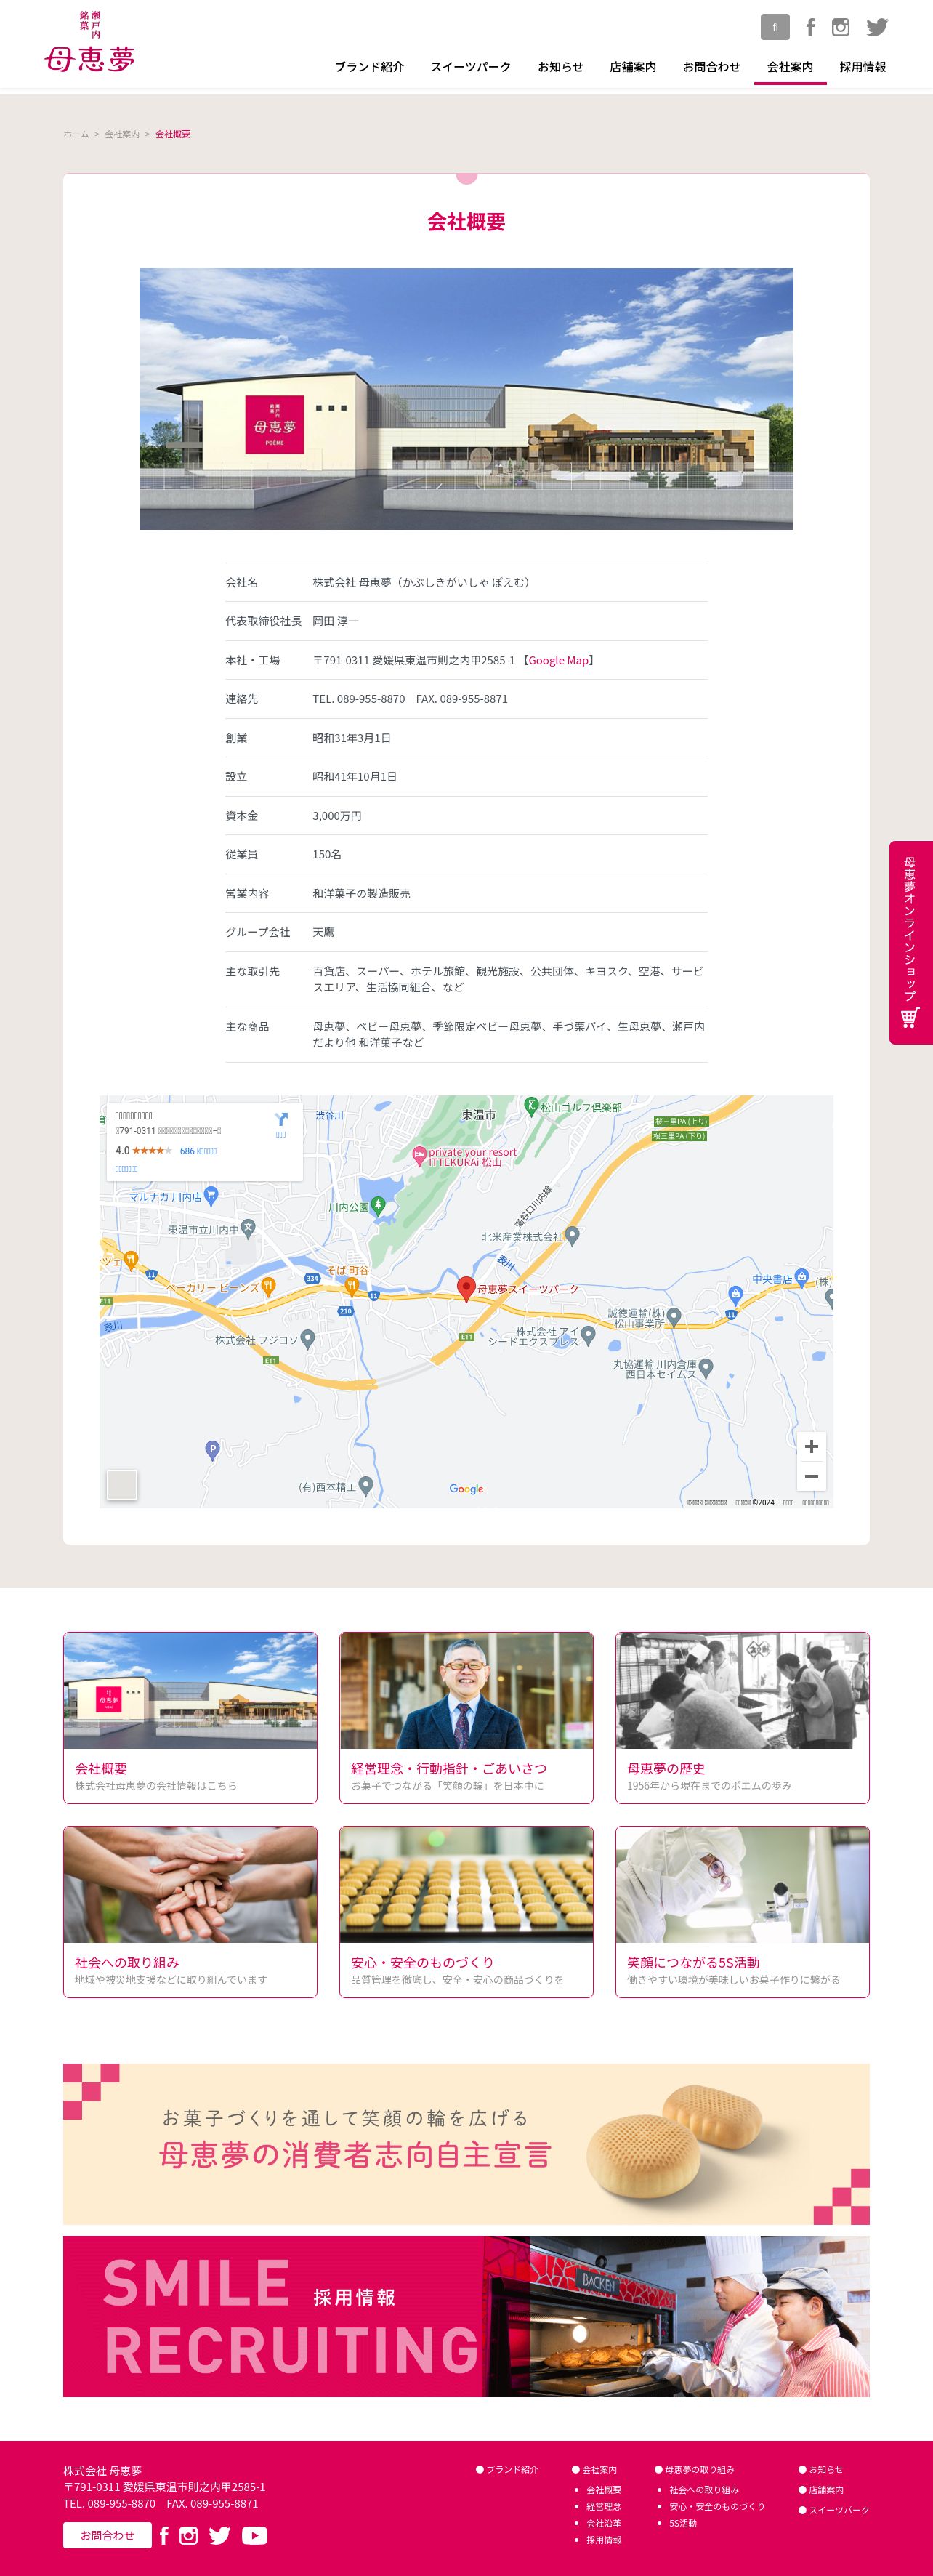
Task: Open the footer 5S活動 link
Action: tap(683, 2523)
